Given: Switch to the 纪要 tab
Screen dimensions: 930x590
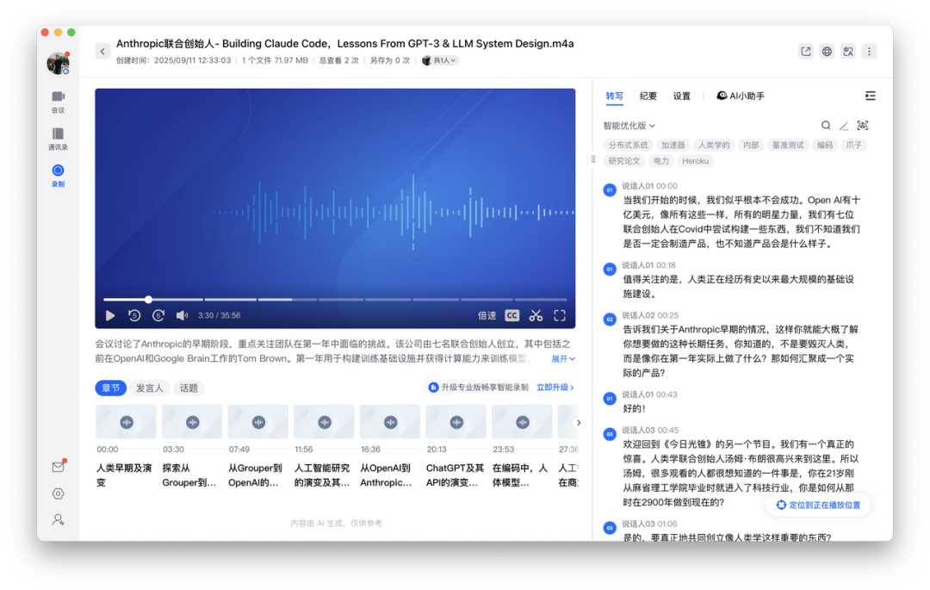Looking at the screenshot, I should [x=648, y=96].
